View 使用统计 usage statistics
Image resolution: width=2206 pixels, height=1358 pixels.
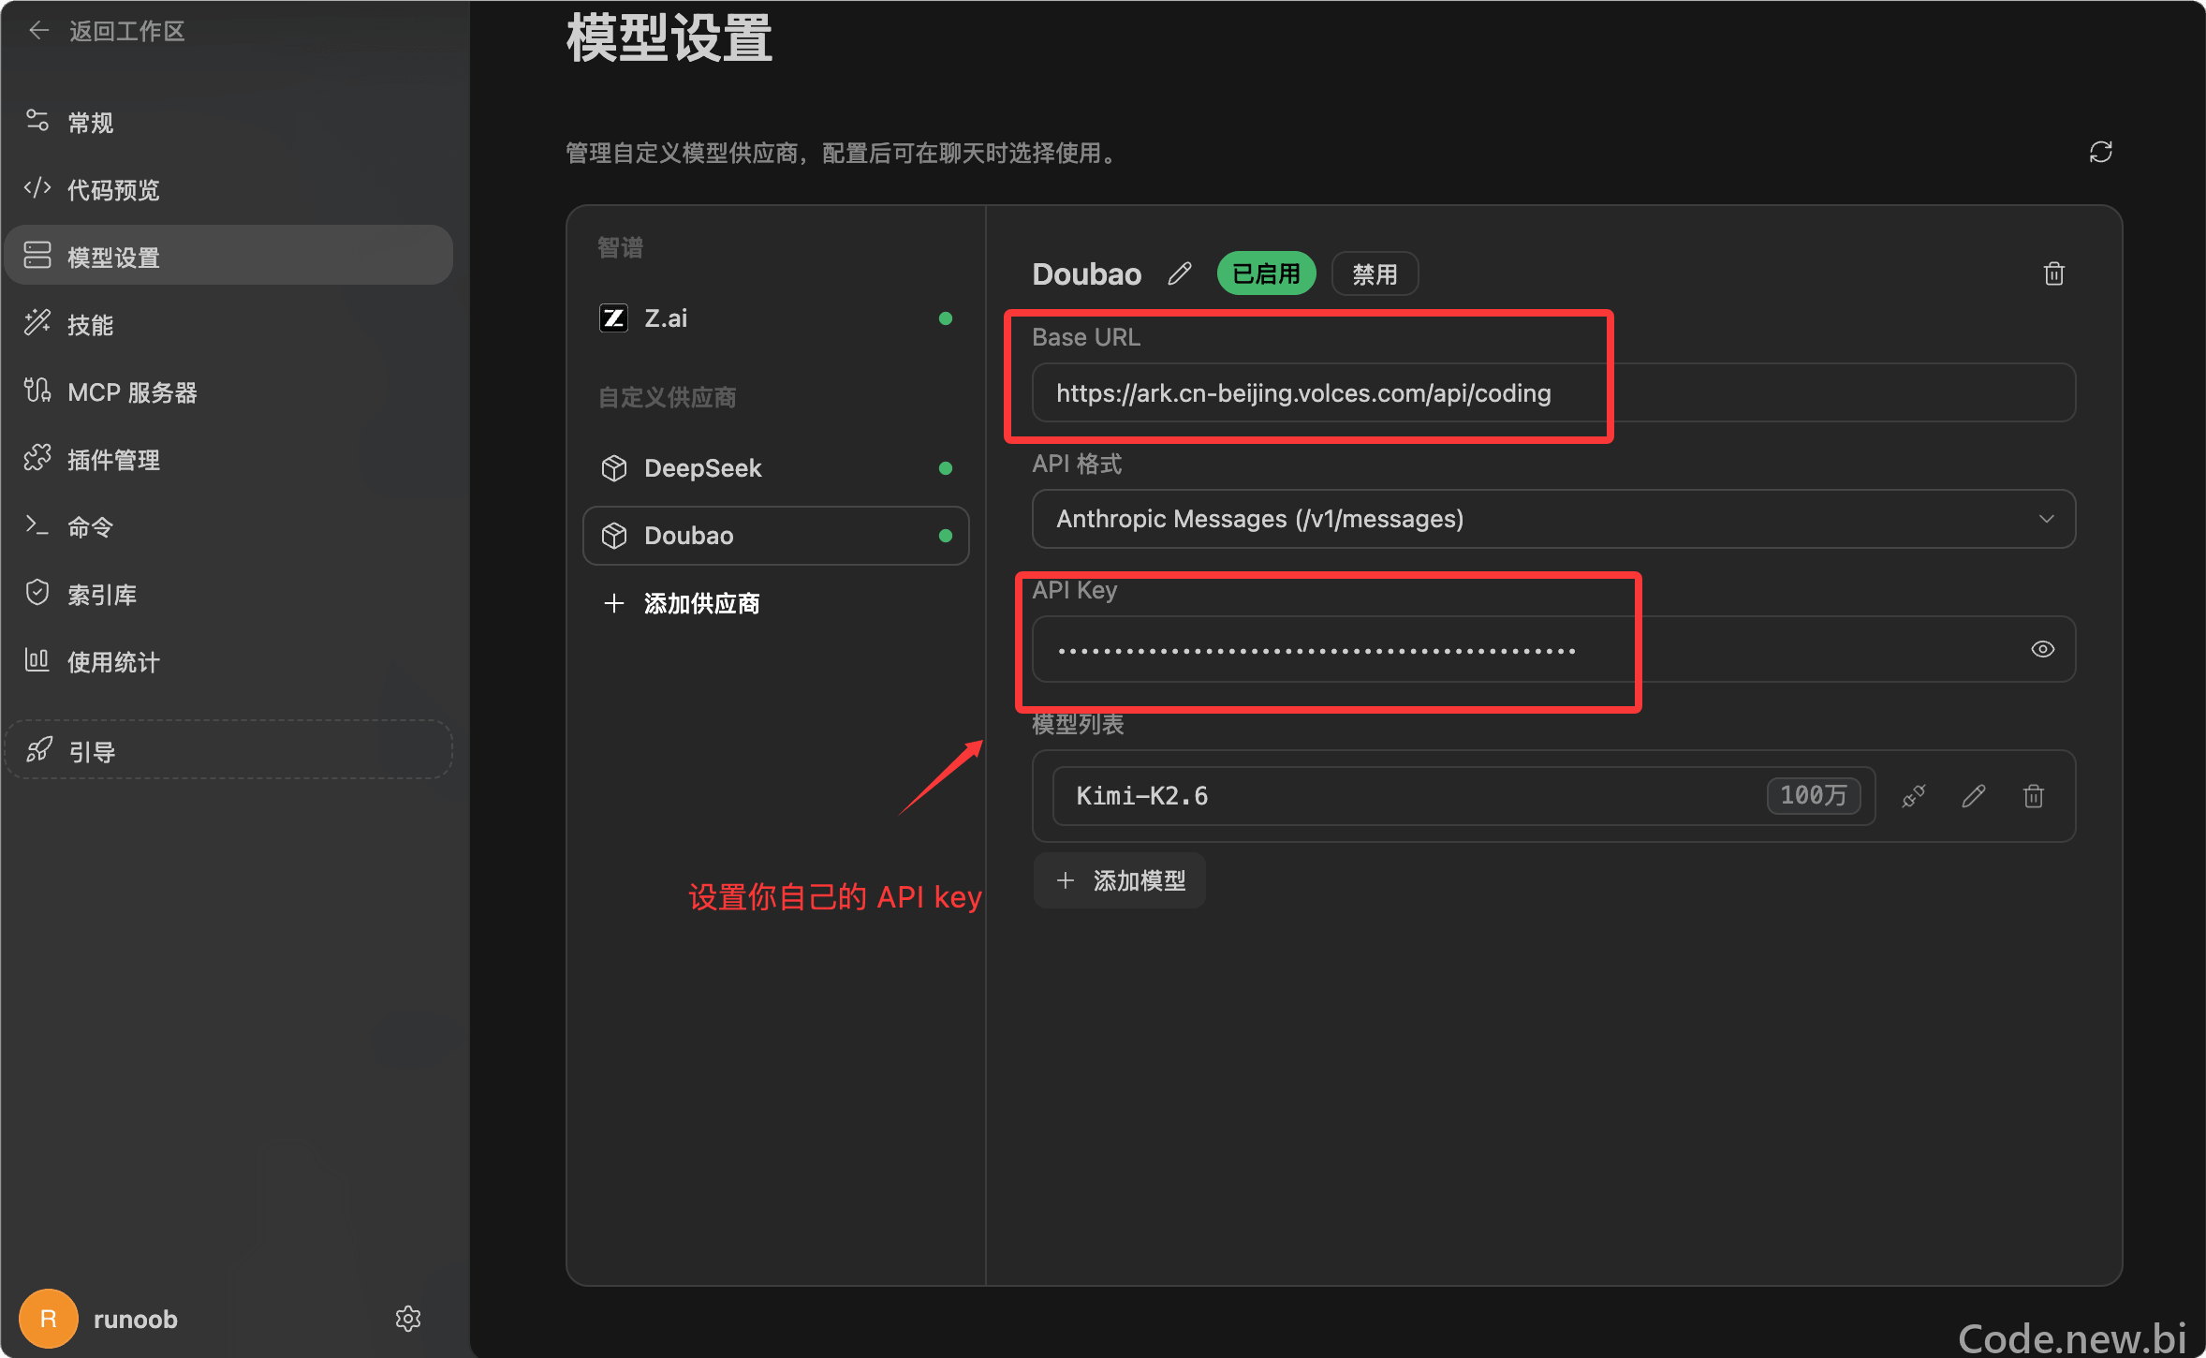pos(228,661)
